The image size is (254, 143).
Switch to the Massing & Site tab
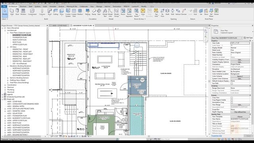click(x=72, y=6)
